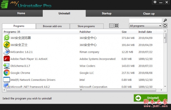Screen dimensions: 171x110
Task: Open the Clean up tab
Action: click(x=149, y=13)
